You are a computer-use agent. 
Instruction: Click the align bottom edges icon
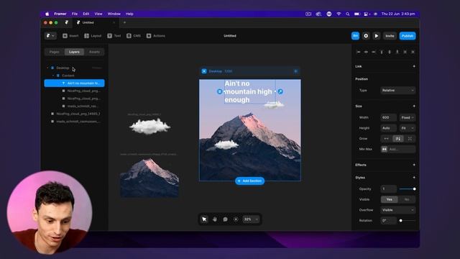point(397,52)
